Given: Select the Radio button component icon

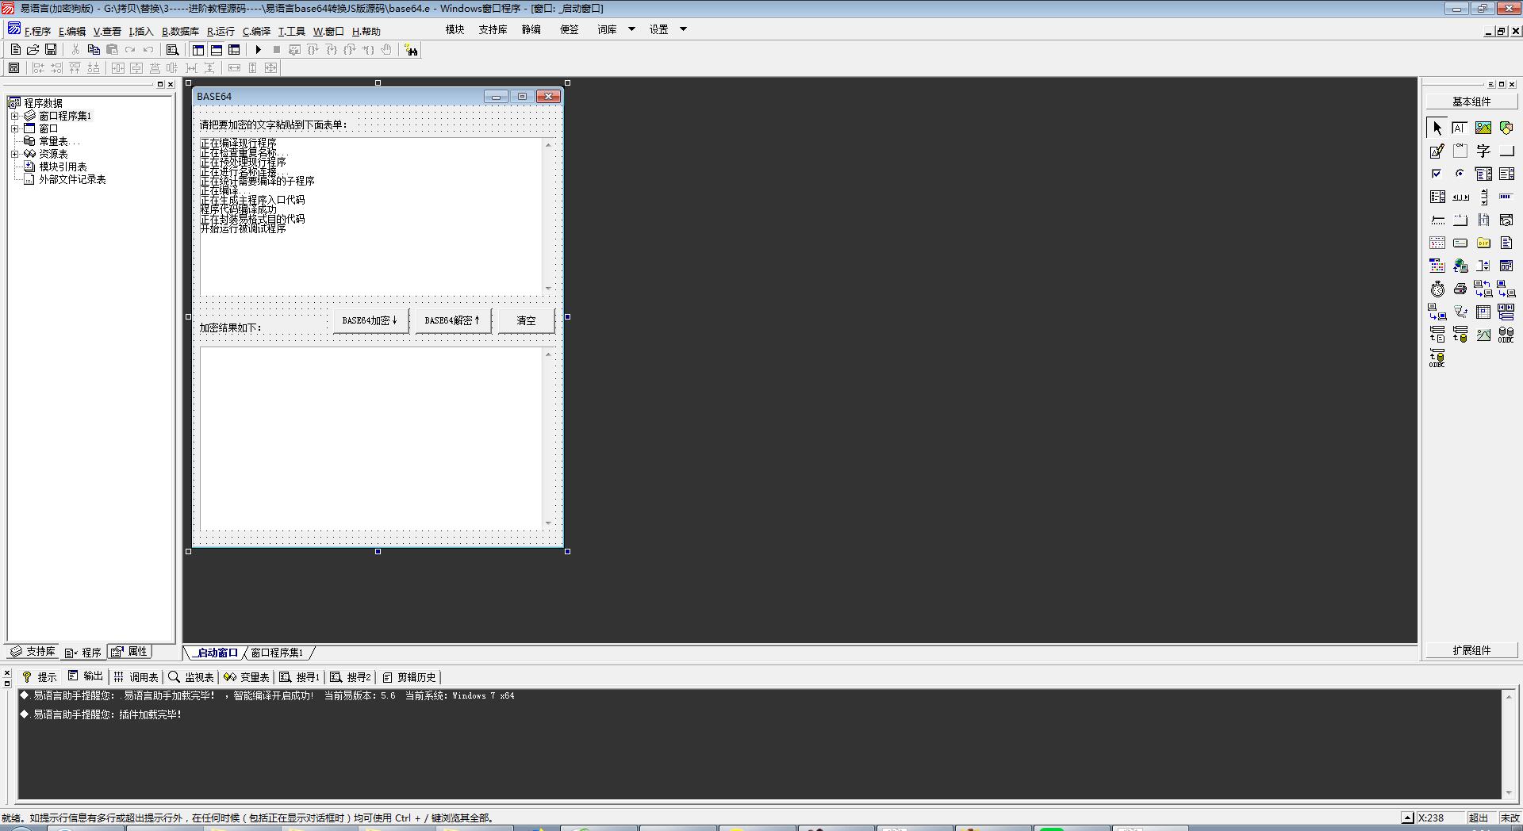Looking at the screenshot, I should click(x=1460, y=174).
